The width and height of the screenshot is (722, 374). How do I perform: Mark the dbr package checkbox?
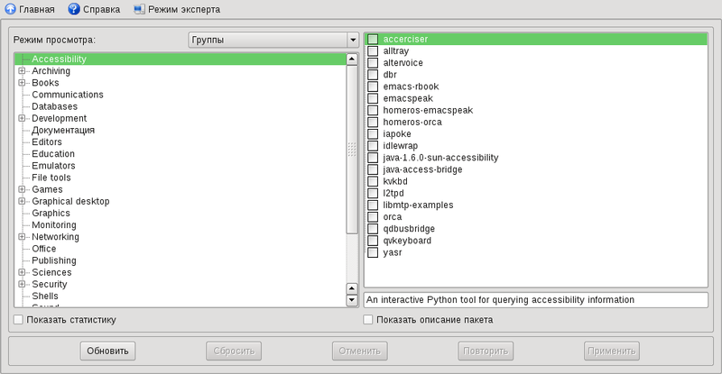[373, 75]
